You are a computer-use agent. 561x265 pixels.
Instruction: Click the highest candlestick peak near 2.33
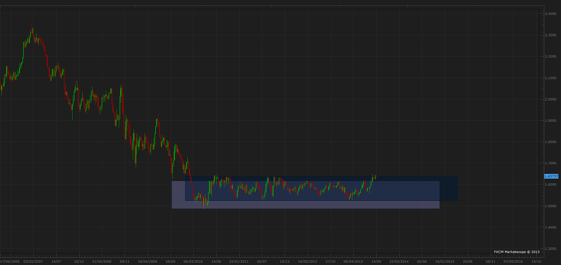32,29
